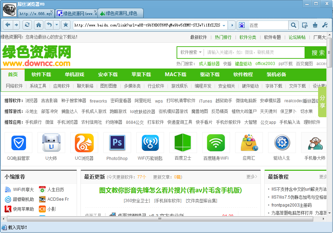Click the WiFi万能钥匙 icon

[x=150, y=143]
